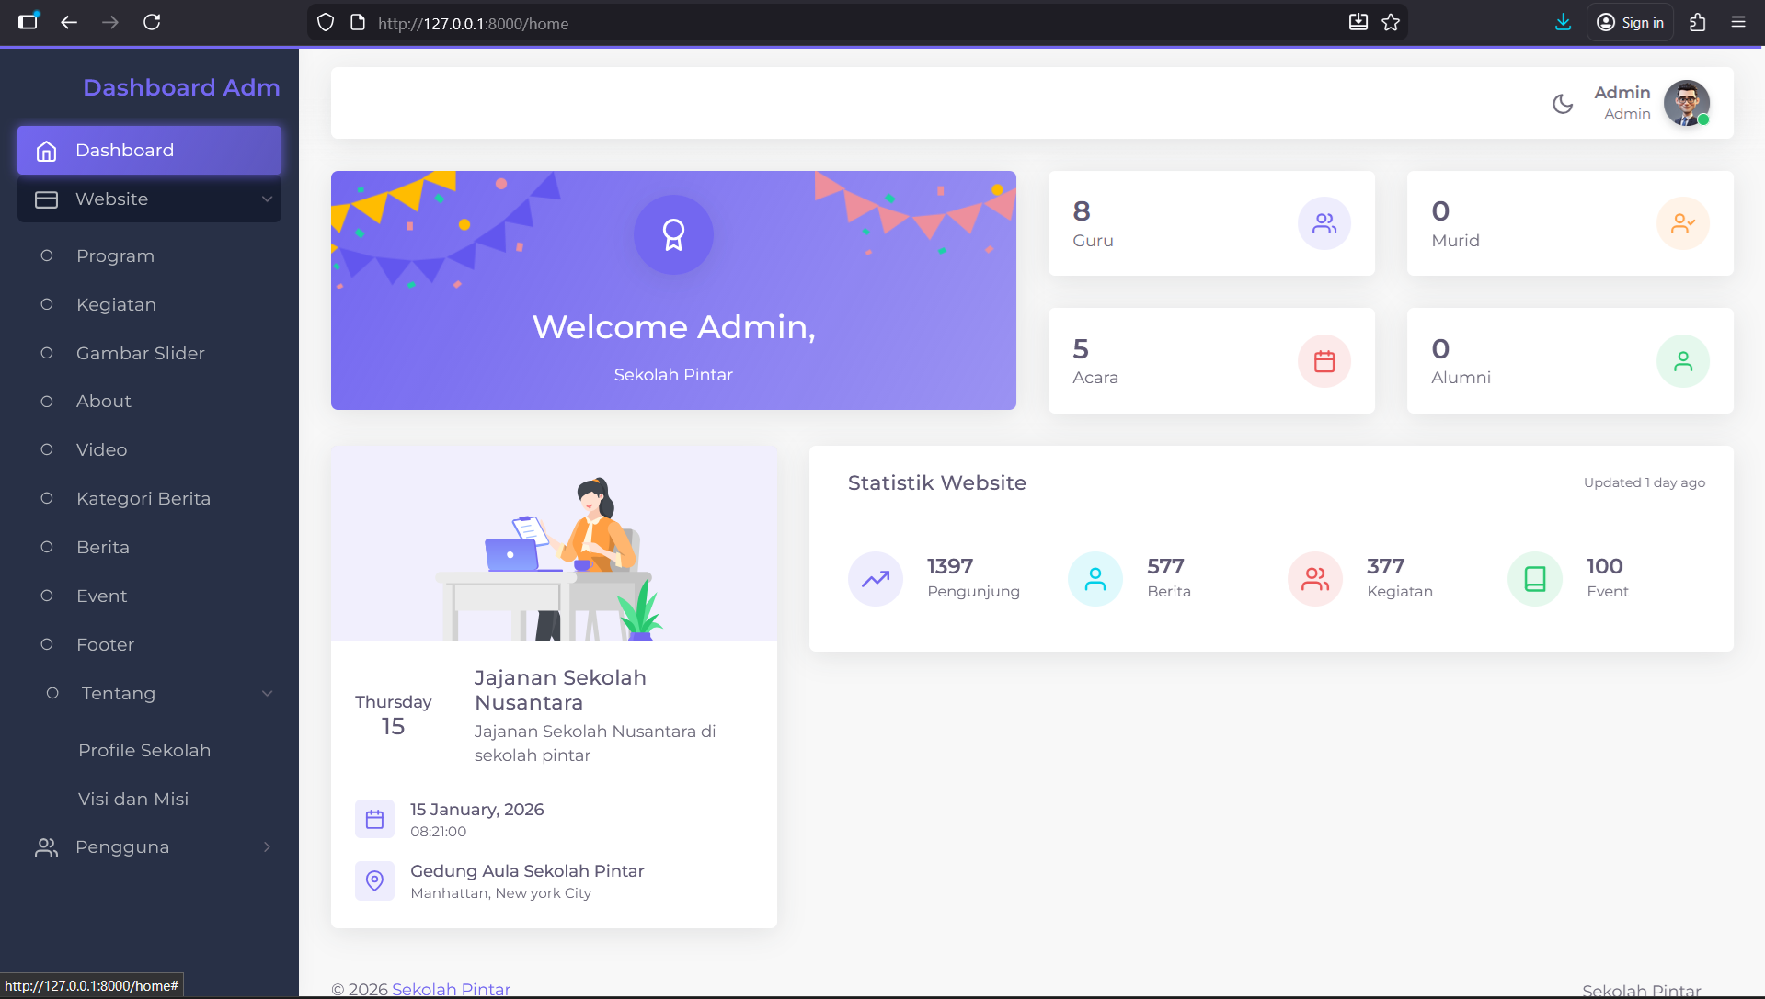The width and height of the screenshot is (1765, 999).
Task: Collapse the Website menu chevron
Action: 267,199
